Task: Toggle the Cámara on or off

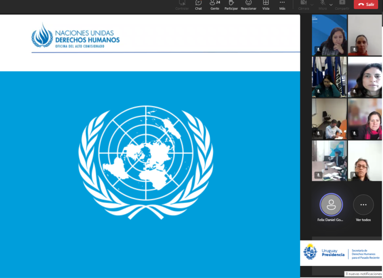Action: pyautogui.click(x=304, y=5)
